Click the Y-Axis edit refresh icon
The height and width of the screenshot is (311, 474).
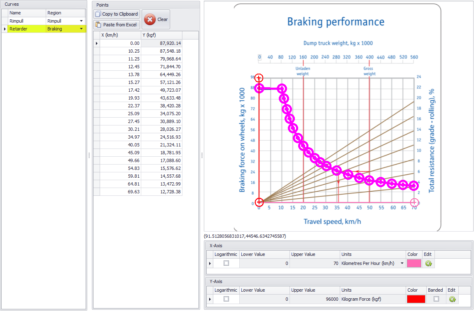(452, 299)
